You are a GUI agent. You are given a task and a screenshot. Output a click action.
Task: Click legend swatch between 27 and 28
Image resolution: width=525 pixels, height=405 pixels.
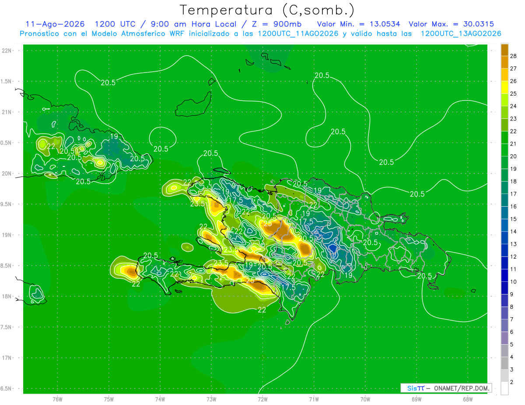point(504,62)
